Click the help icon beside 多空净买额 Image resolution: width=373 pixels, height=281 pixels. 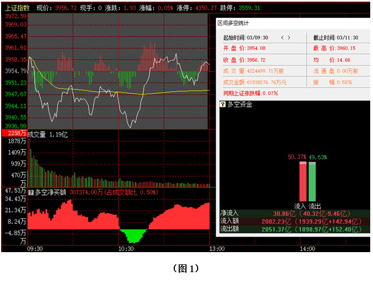(31, 192)
